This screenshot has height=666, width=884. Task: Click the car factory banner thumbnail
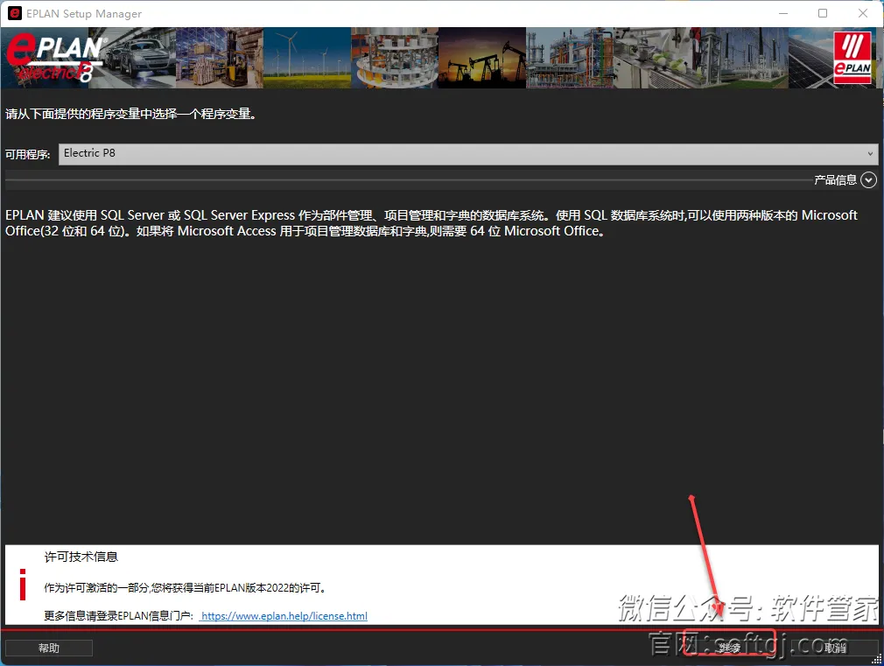click(x=131, y=57)
